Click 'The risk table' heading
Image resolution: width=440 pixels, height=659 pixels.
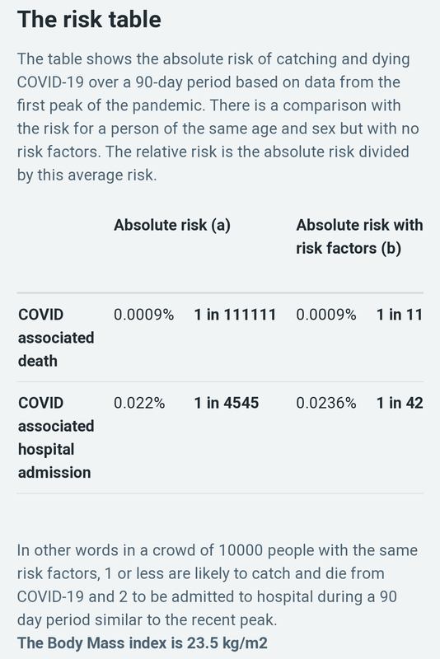click(89, 19)
